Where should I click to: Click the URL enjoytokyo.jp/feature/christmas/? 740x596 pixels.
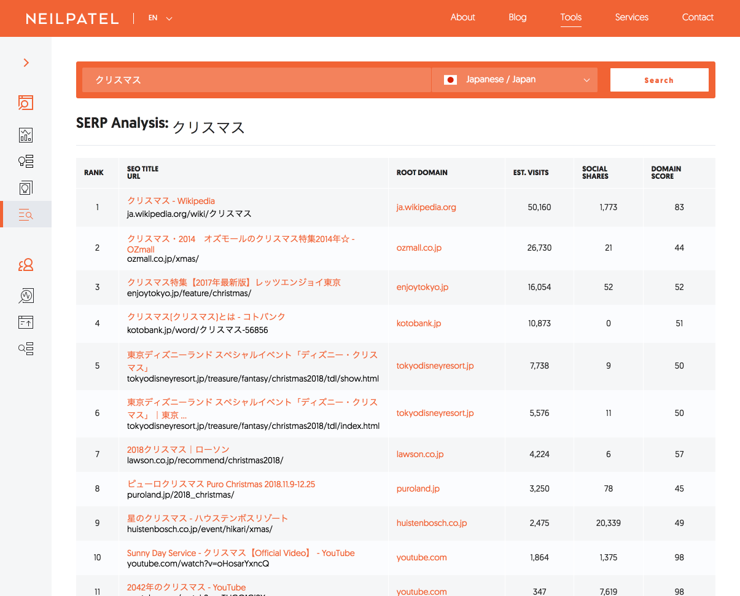(x=189, y=294)
